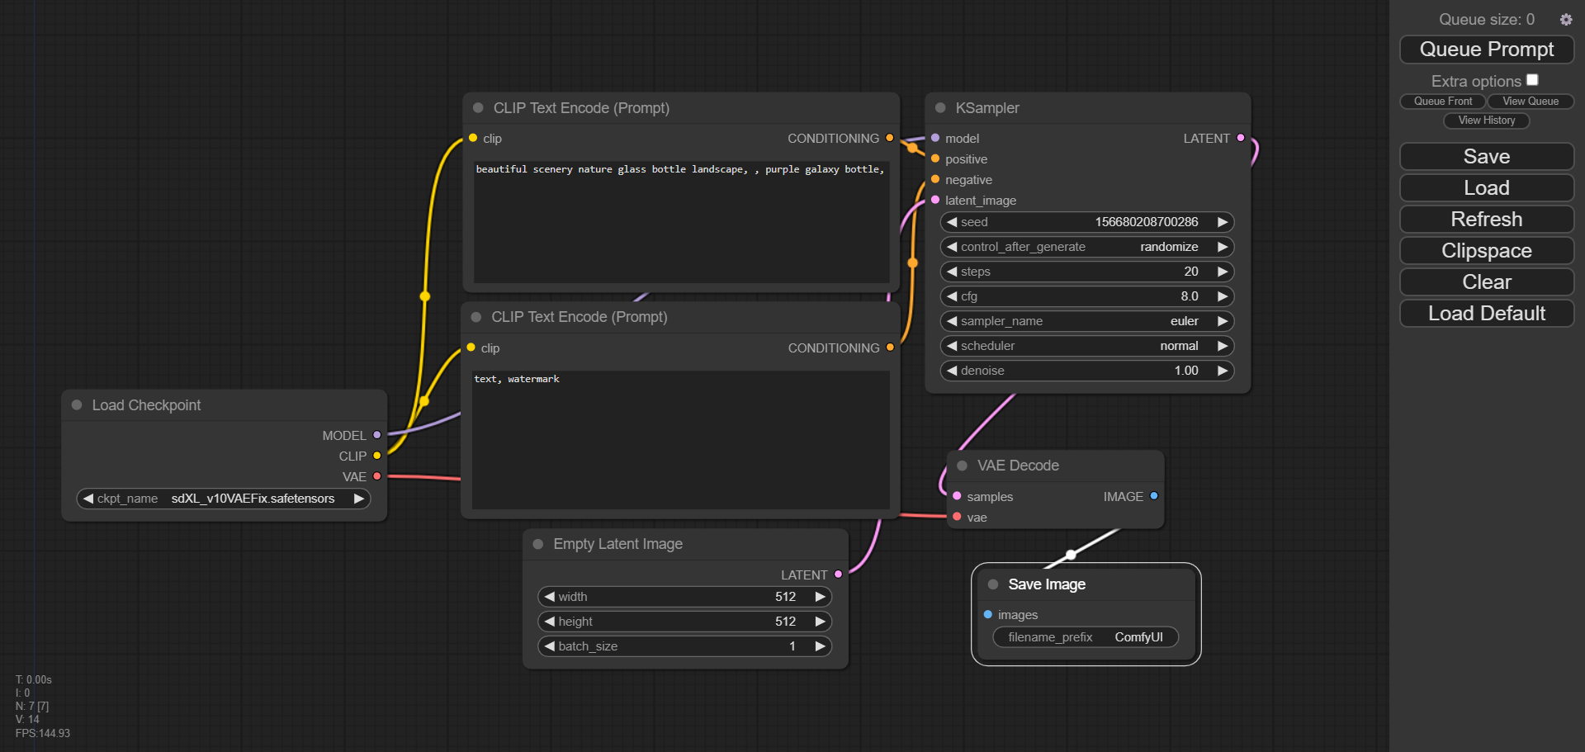Click the seed value field
The image size is (1585, 752).
point(1087,222)
